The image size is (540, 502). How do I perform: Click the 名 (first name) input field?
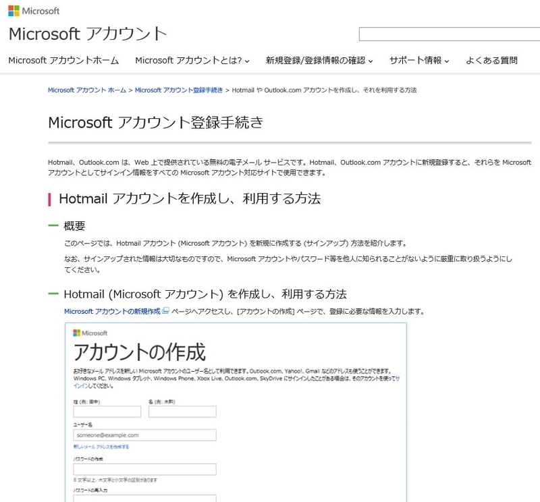181,413
